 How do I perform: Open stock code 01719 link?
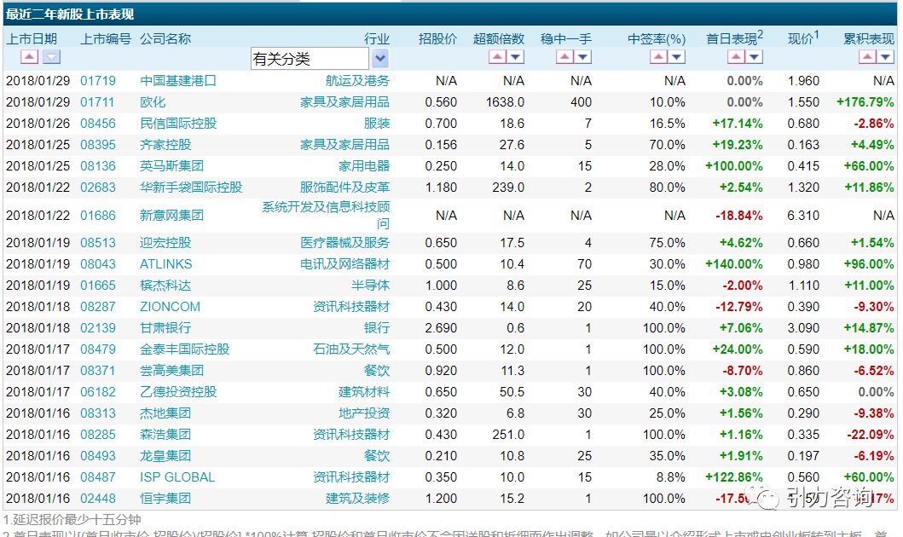click(98, 81)
